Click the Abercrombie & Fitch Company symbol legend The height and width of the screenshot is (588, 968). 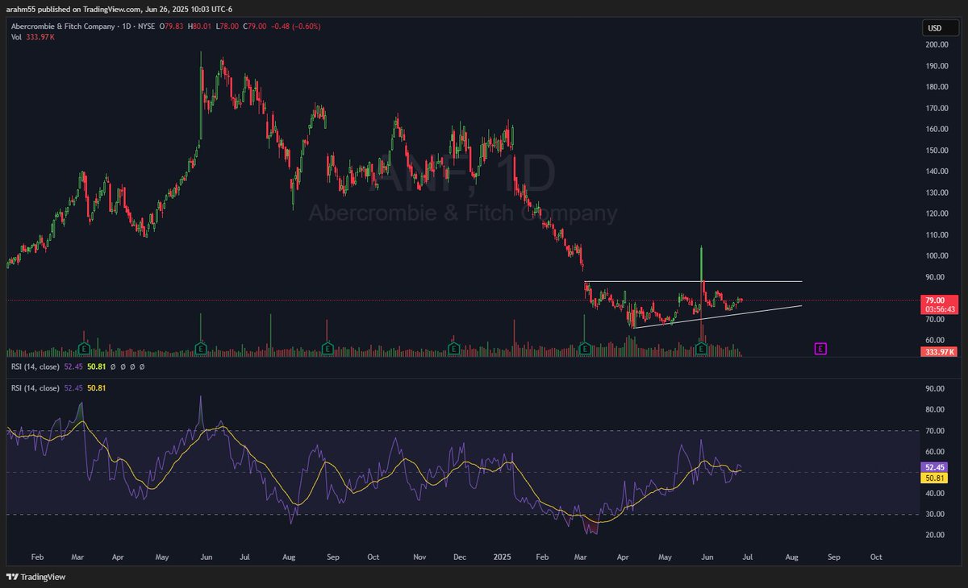pyautogui.click(x=65, y=26)
